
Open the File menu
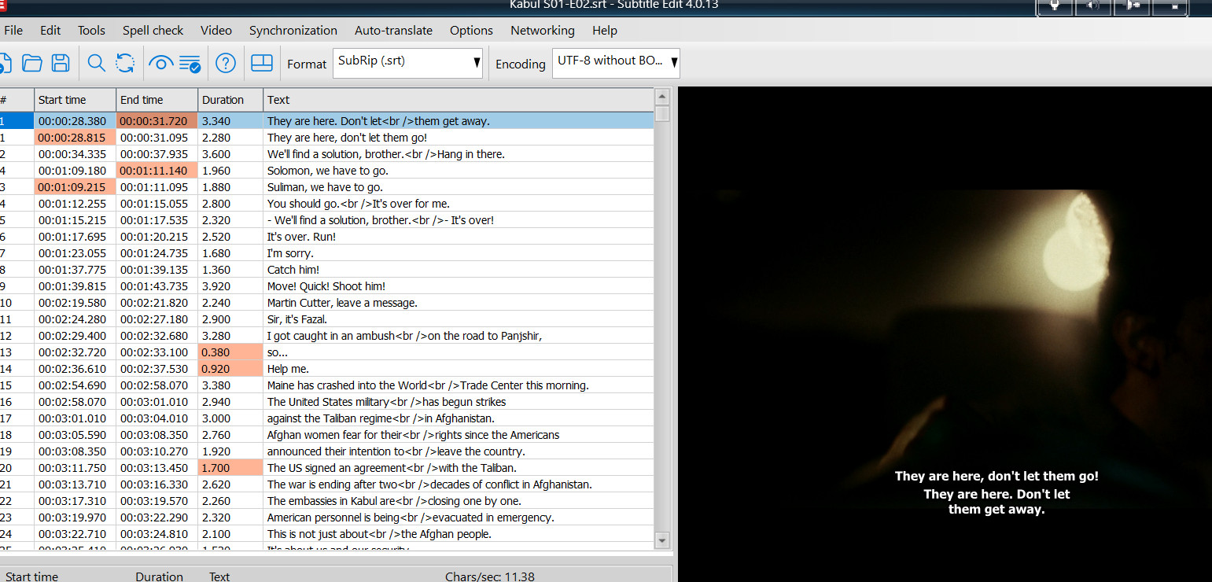[13, 30]
